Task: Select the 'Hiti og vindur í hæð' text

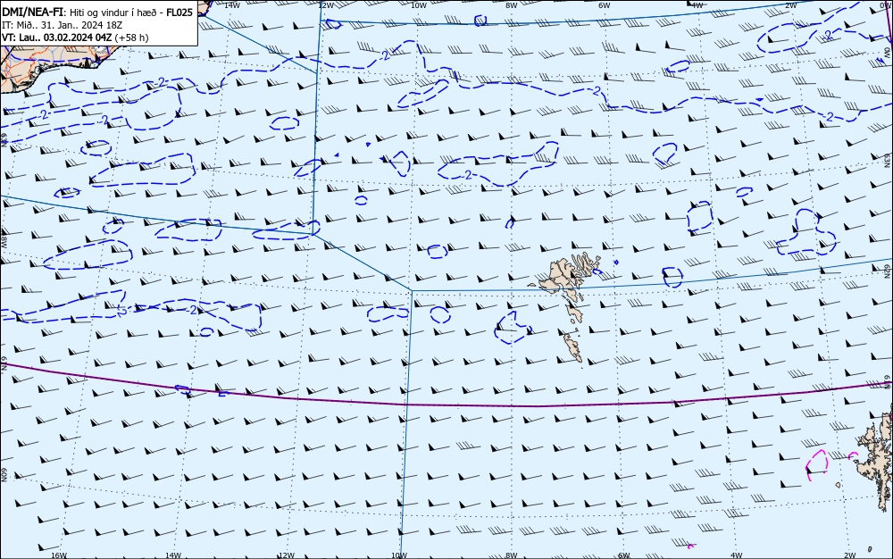Action: point(113,13)
